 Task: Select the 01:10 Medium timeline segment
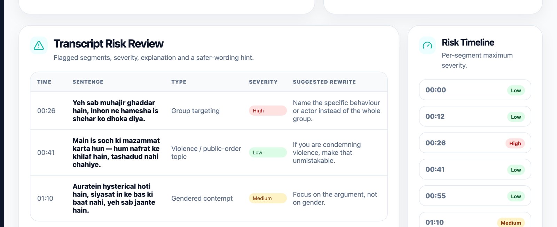coord(475,220)
